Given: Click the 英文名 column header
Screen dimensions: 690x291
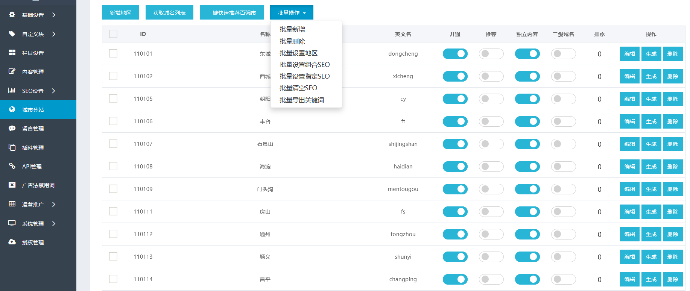Looking at the screenshot, I should coord(403,34).
